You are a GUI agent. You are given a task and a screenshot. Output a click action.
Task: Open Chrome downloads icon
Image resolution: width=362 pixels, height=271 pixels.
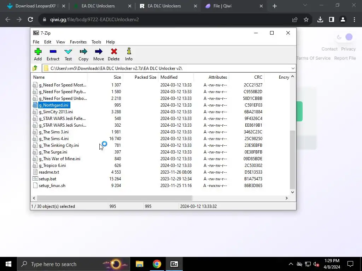coord(320,20)
